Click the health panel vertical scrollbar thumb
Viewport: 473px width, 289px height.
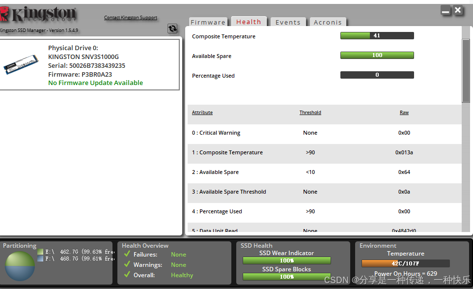(466, 71)
